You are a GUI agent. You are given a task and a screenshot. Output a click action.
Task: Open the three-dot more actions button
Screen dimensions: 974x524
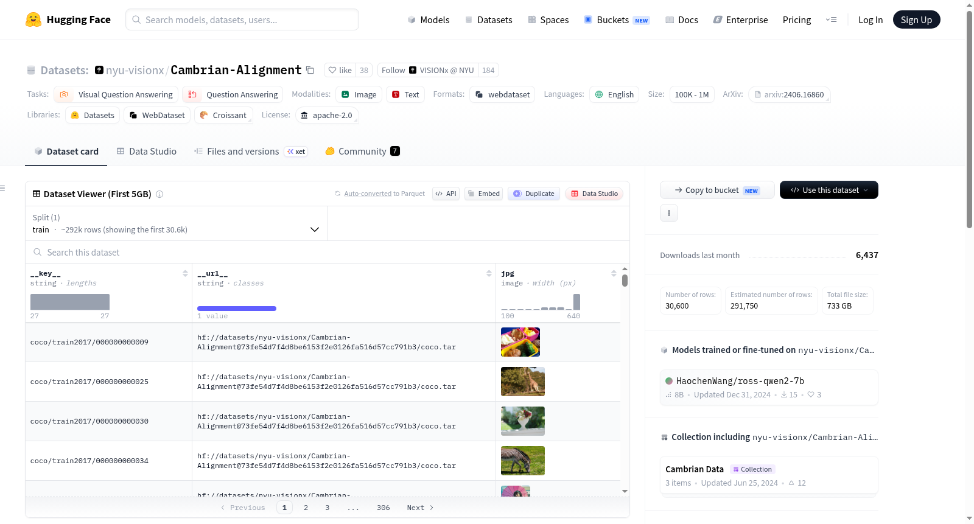point(669,213)
